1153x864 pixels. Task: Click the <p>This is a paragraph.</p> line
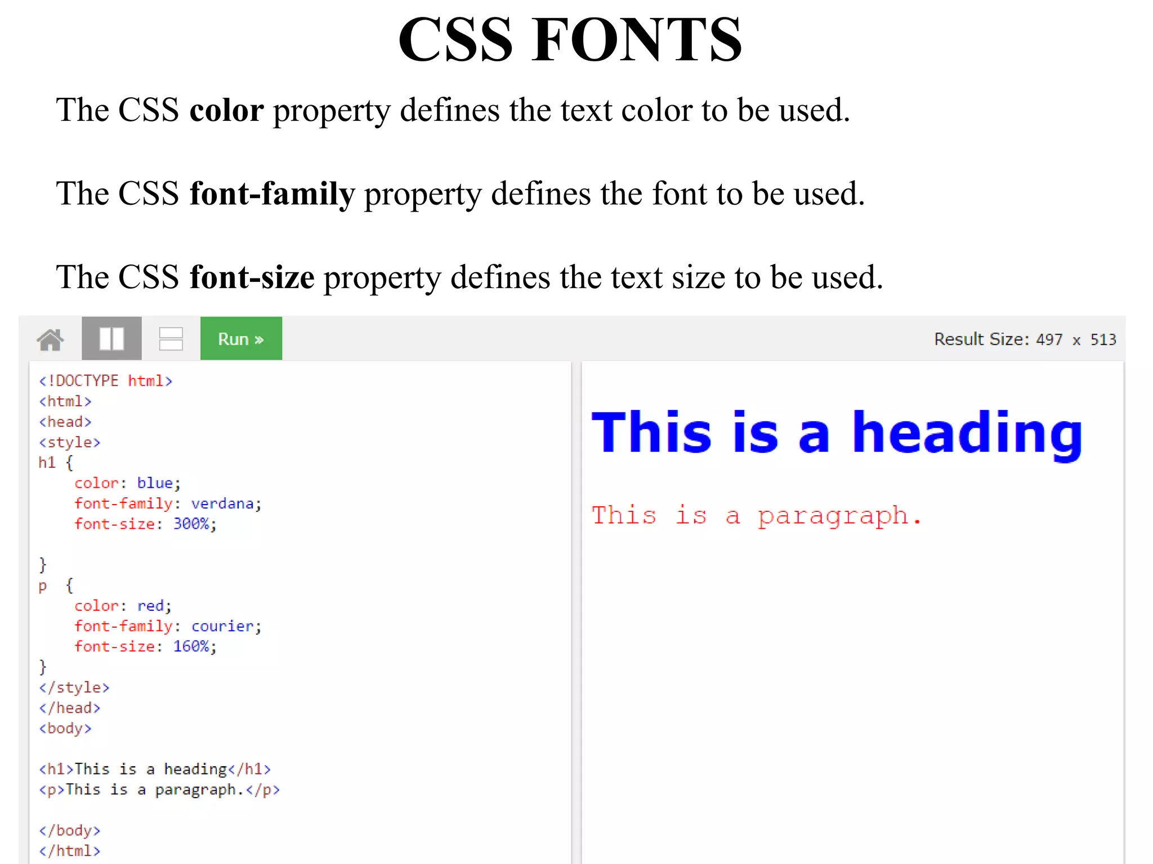click(159, 790)
